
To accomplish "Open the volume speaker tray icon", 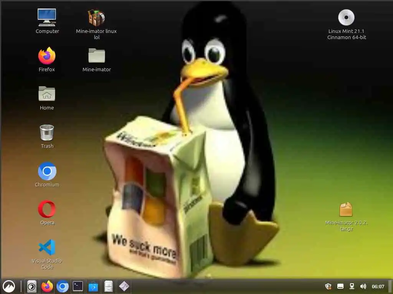I will pyautogui.click(x=363, y=286).
